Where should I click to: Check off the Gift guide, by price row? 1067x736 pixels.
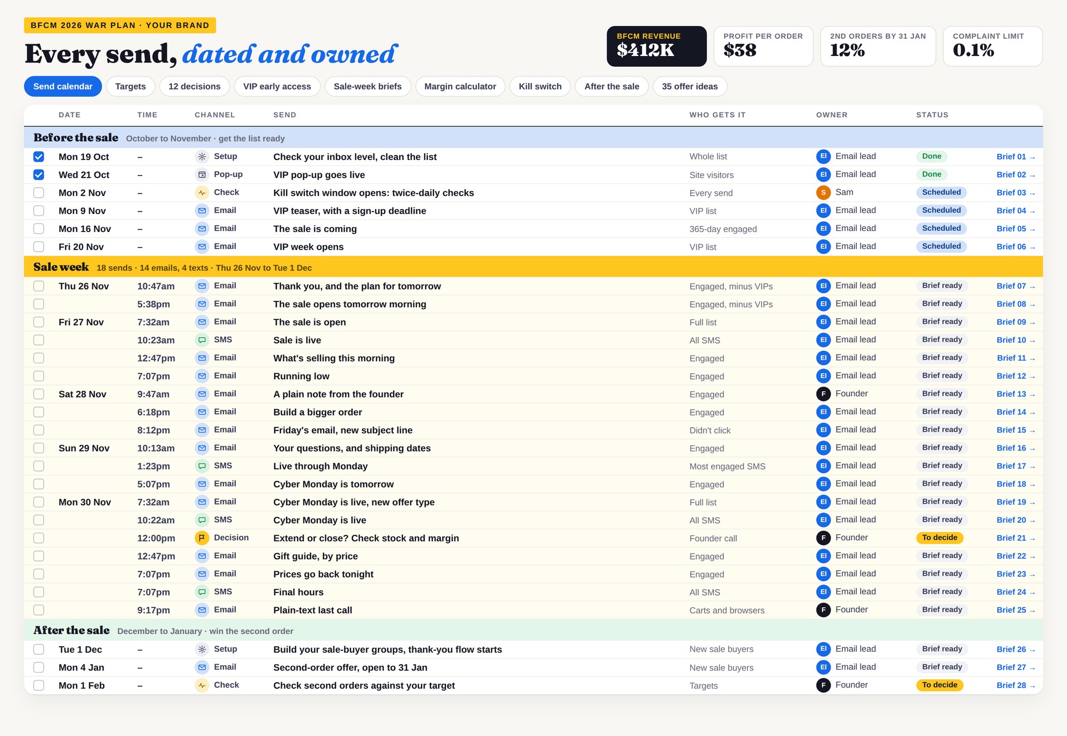(38, 556)
